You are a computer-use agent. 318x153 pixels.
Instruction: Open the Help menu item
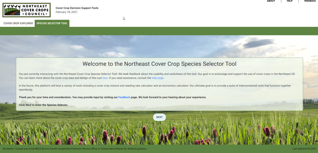pyautogui.click(x=290, y=1)
